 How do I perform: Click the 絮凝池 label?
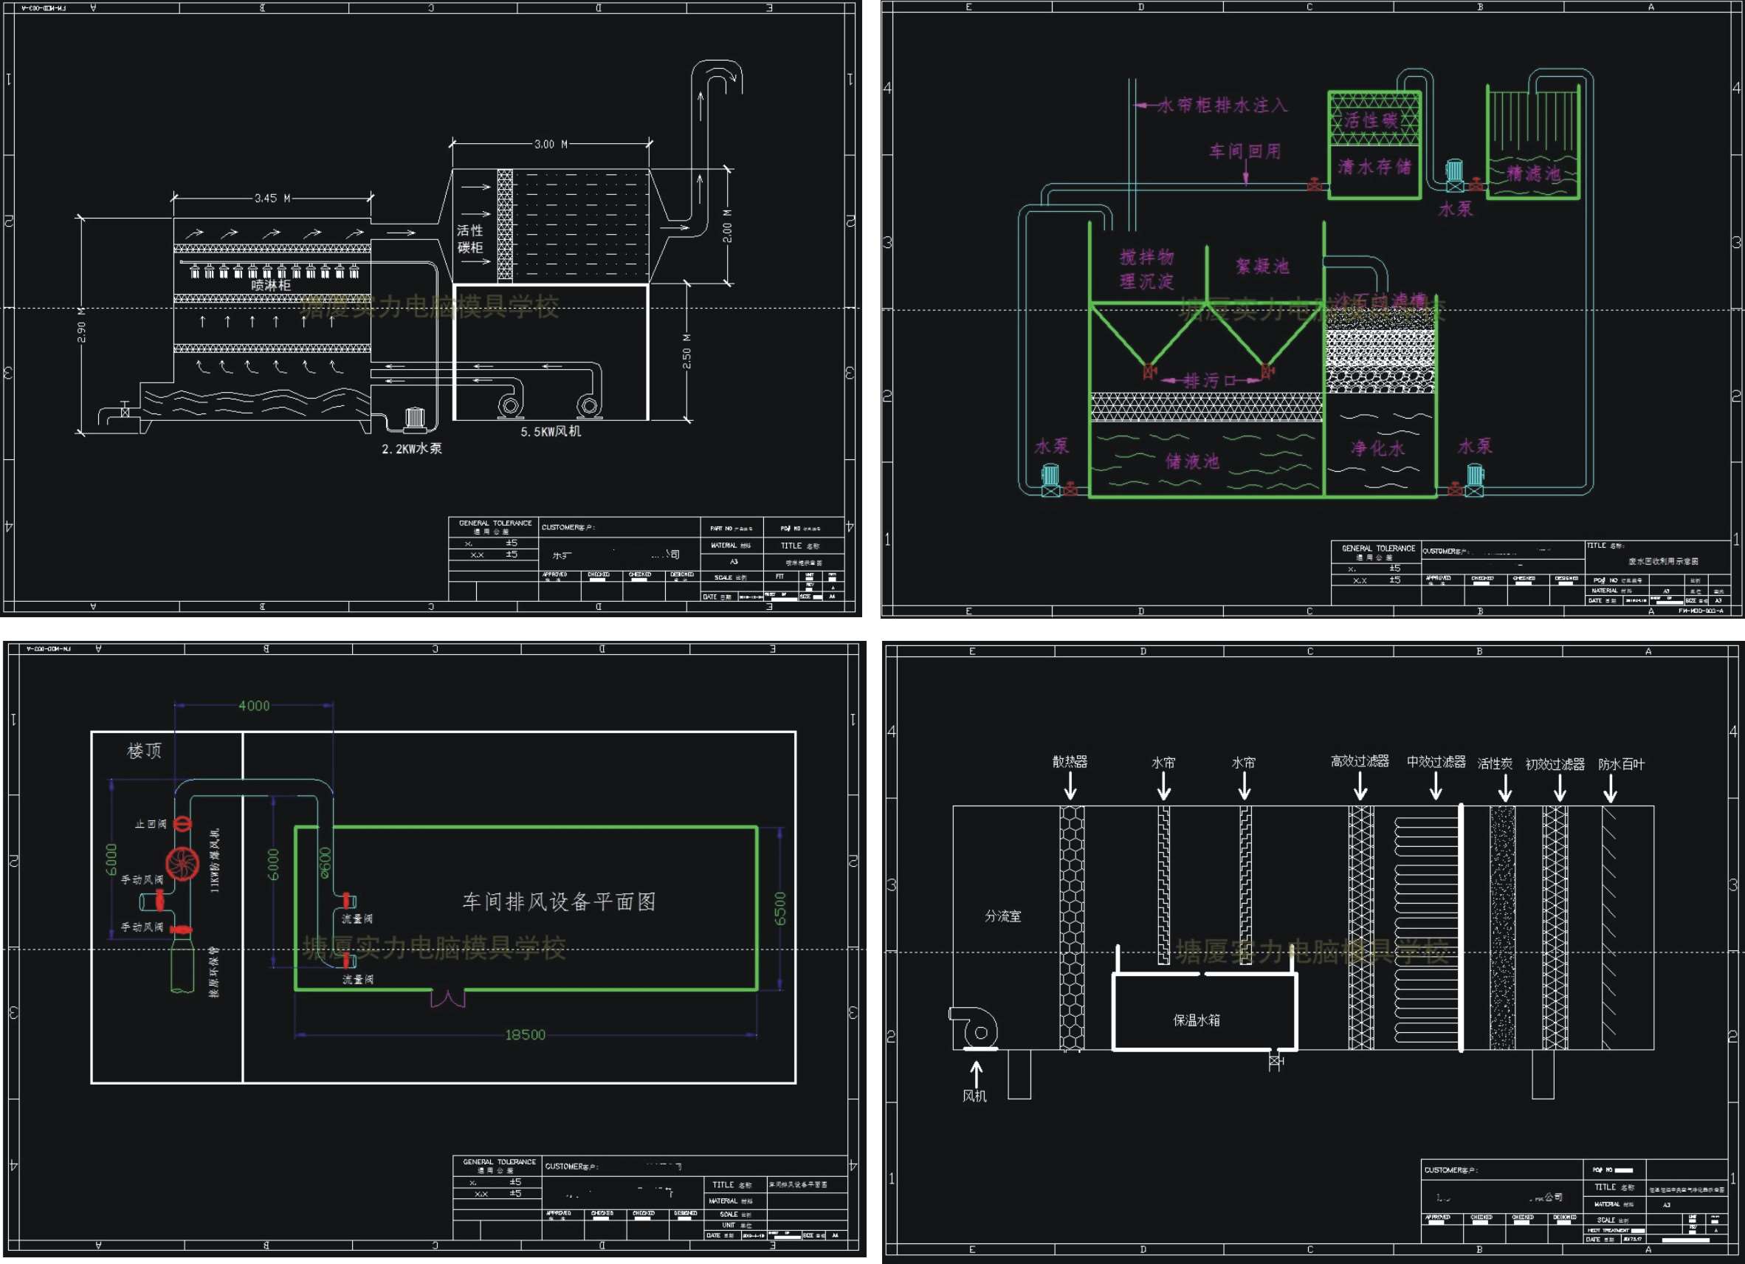tap(1262, 267)
